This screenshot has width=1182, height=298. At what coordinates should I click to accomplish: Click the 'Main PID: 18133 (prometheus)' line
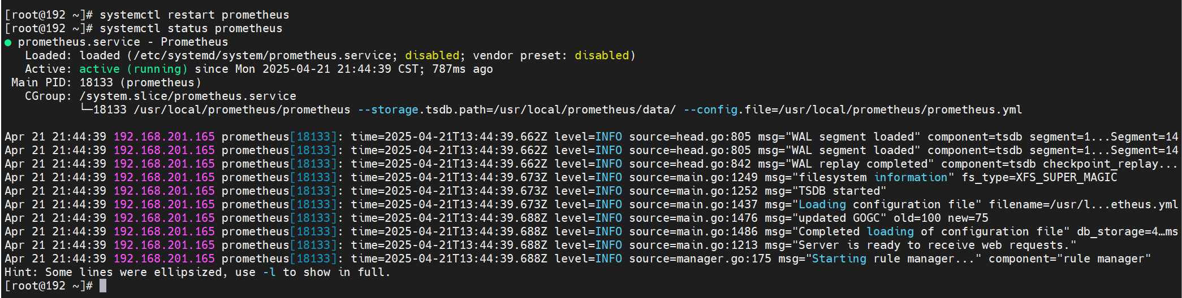click(106, 82)
